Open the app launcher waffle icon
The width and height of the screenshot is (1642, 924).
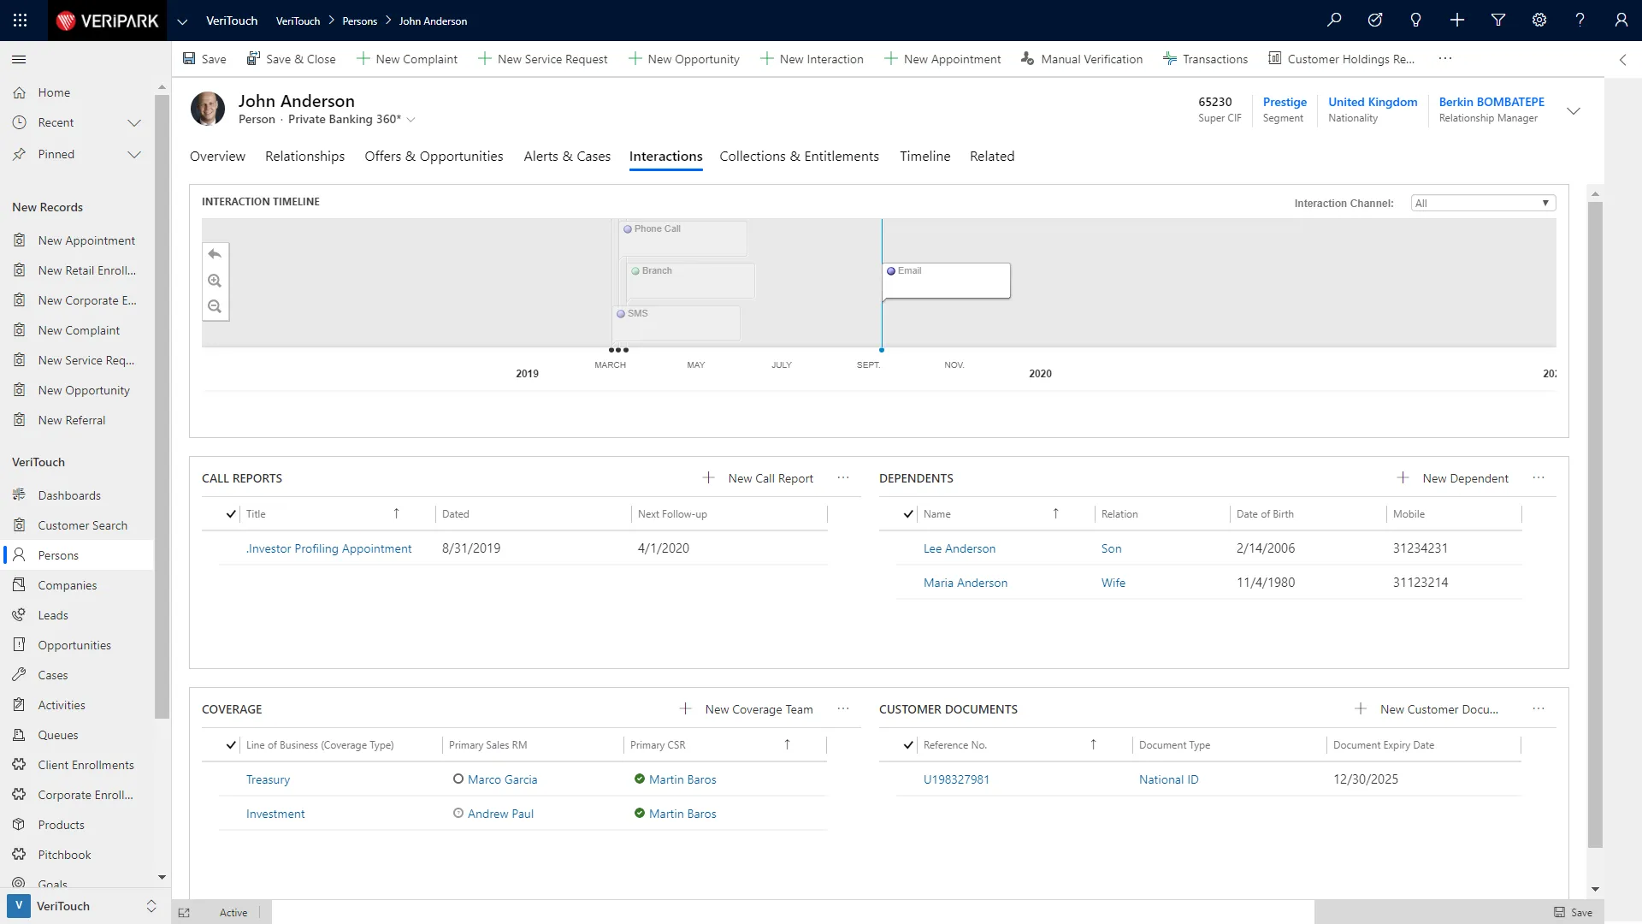(21, 21)
